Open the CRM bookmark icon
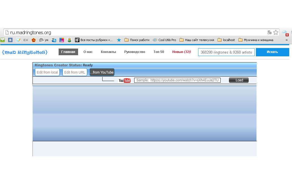 [62, 40]
